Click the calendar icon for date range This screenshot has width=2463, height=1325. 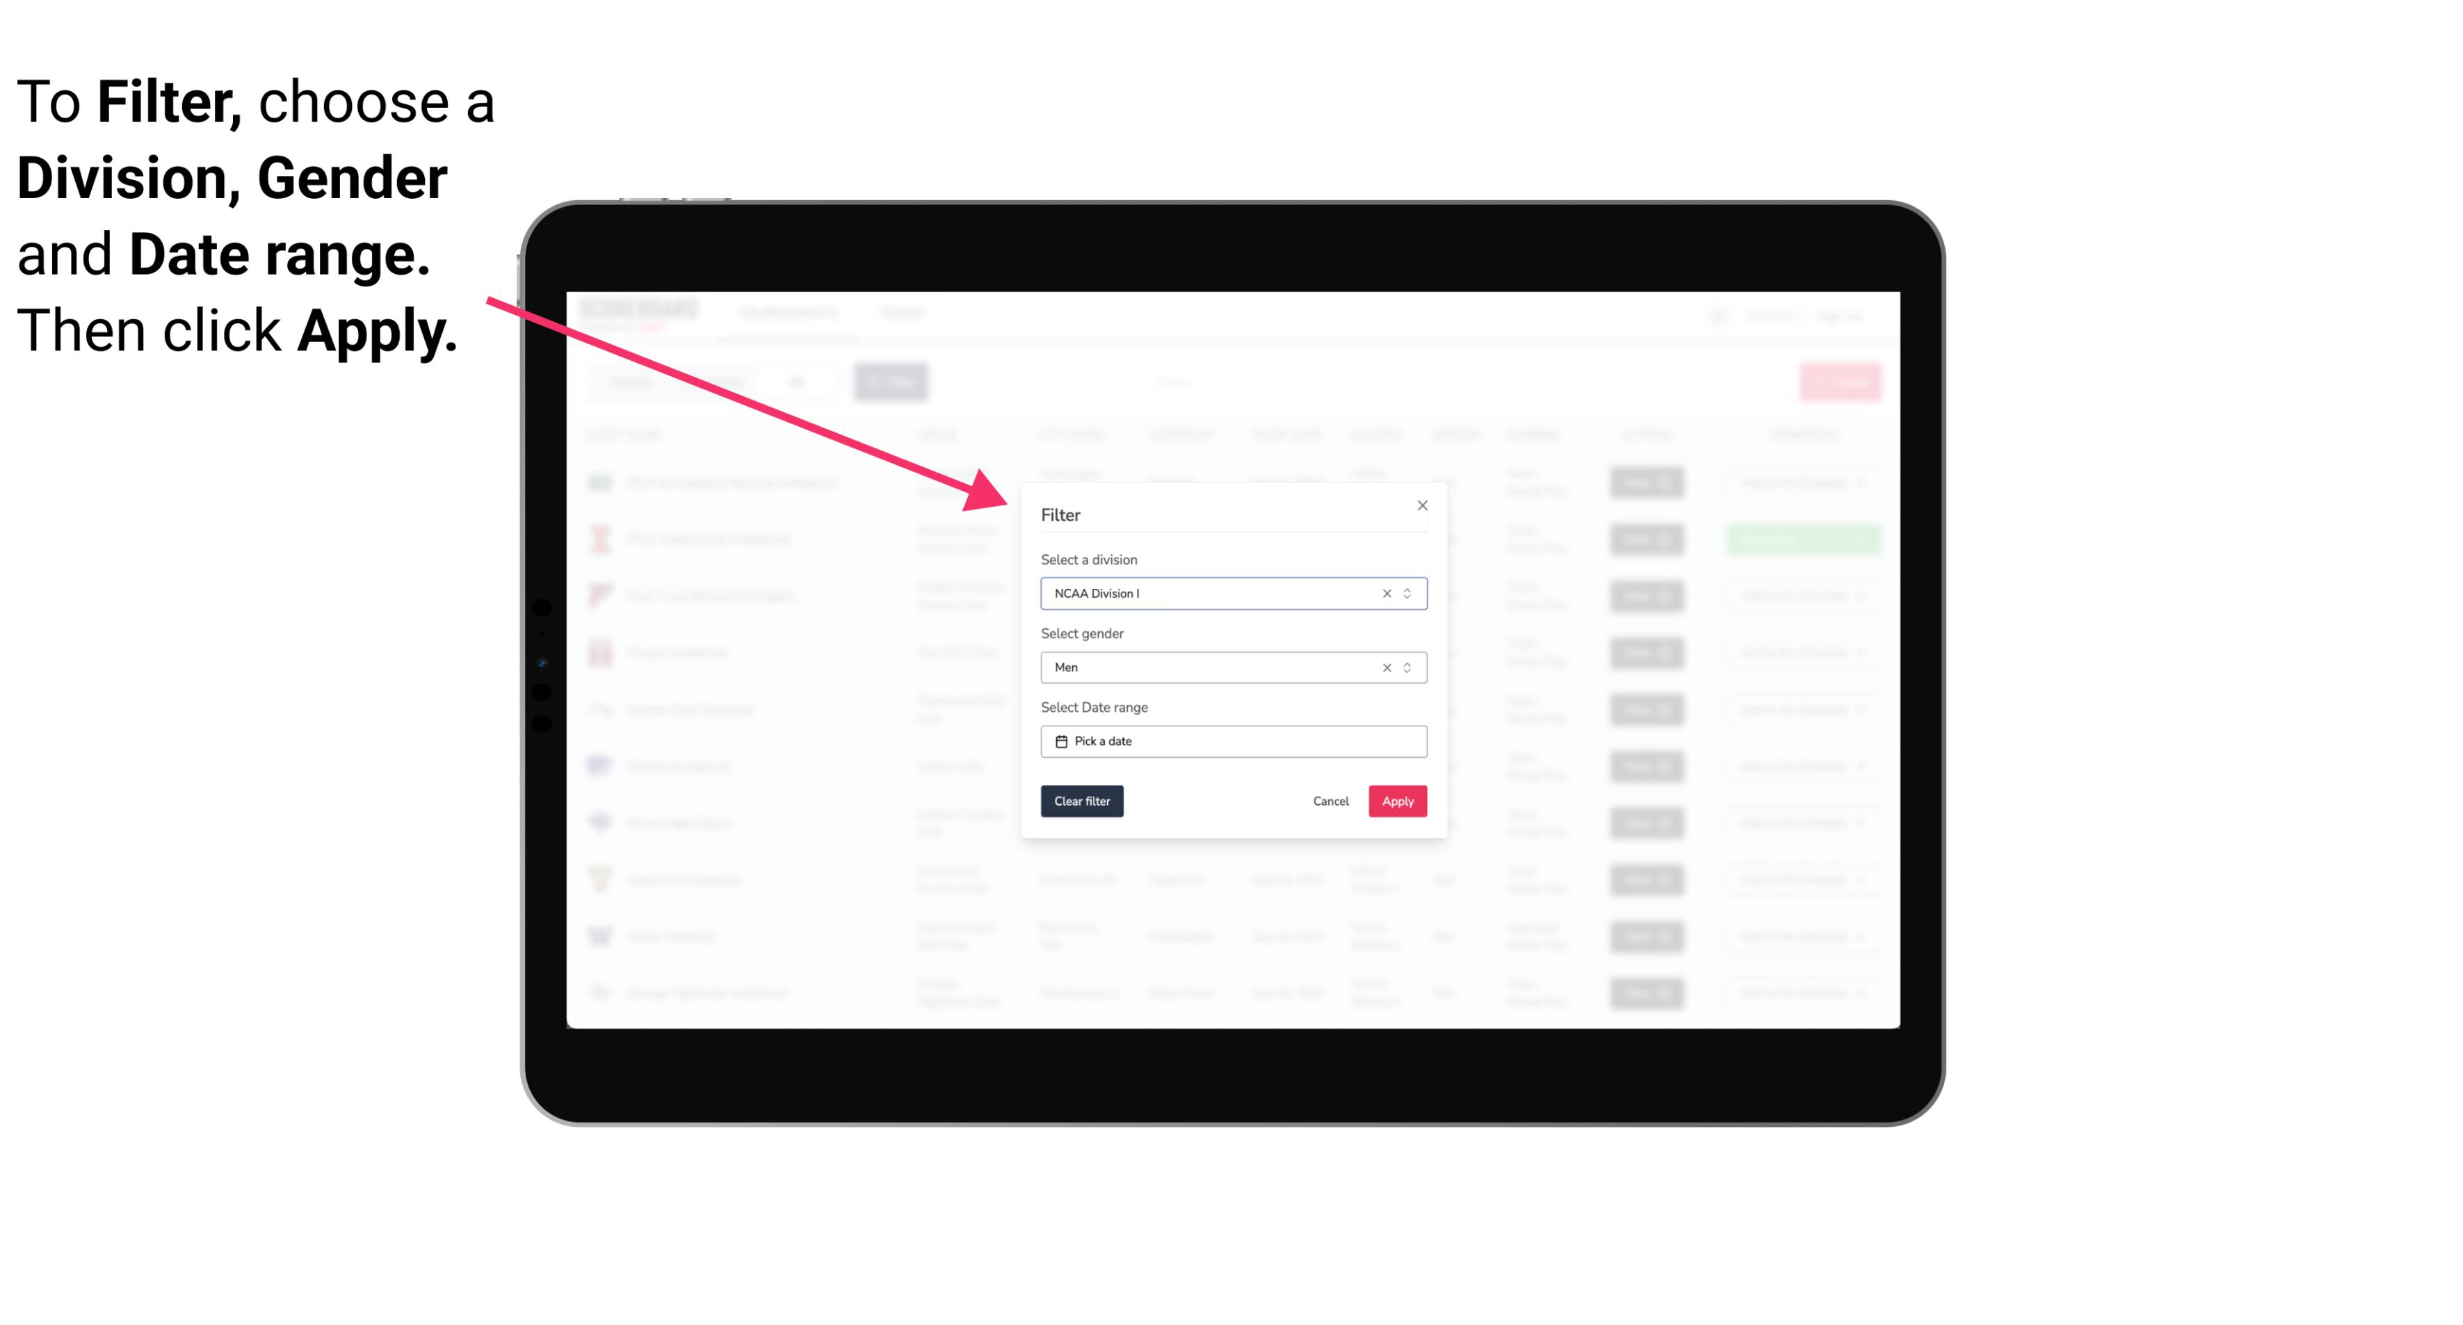[1059, 741]
